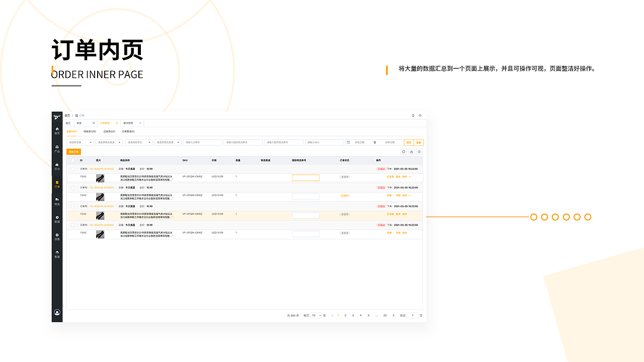Show 待发货(120) orders tab
This screenshot has width=644, height=362.
pos(90,131)
